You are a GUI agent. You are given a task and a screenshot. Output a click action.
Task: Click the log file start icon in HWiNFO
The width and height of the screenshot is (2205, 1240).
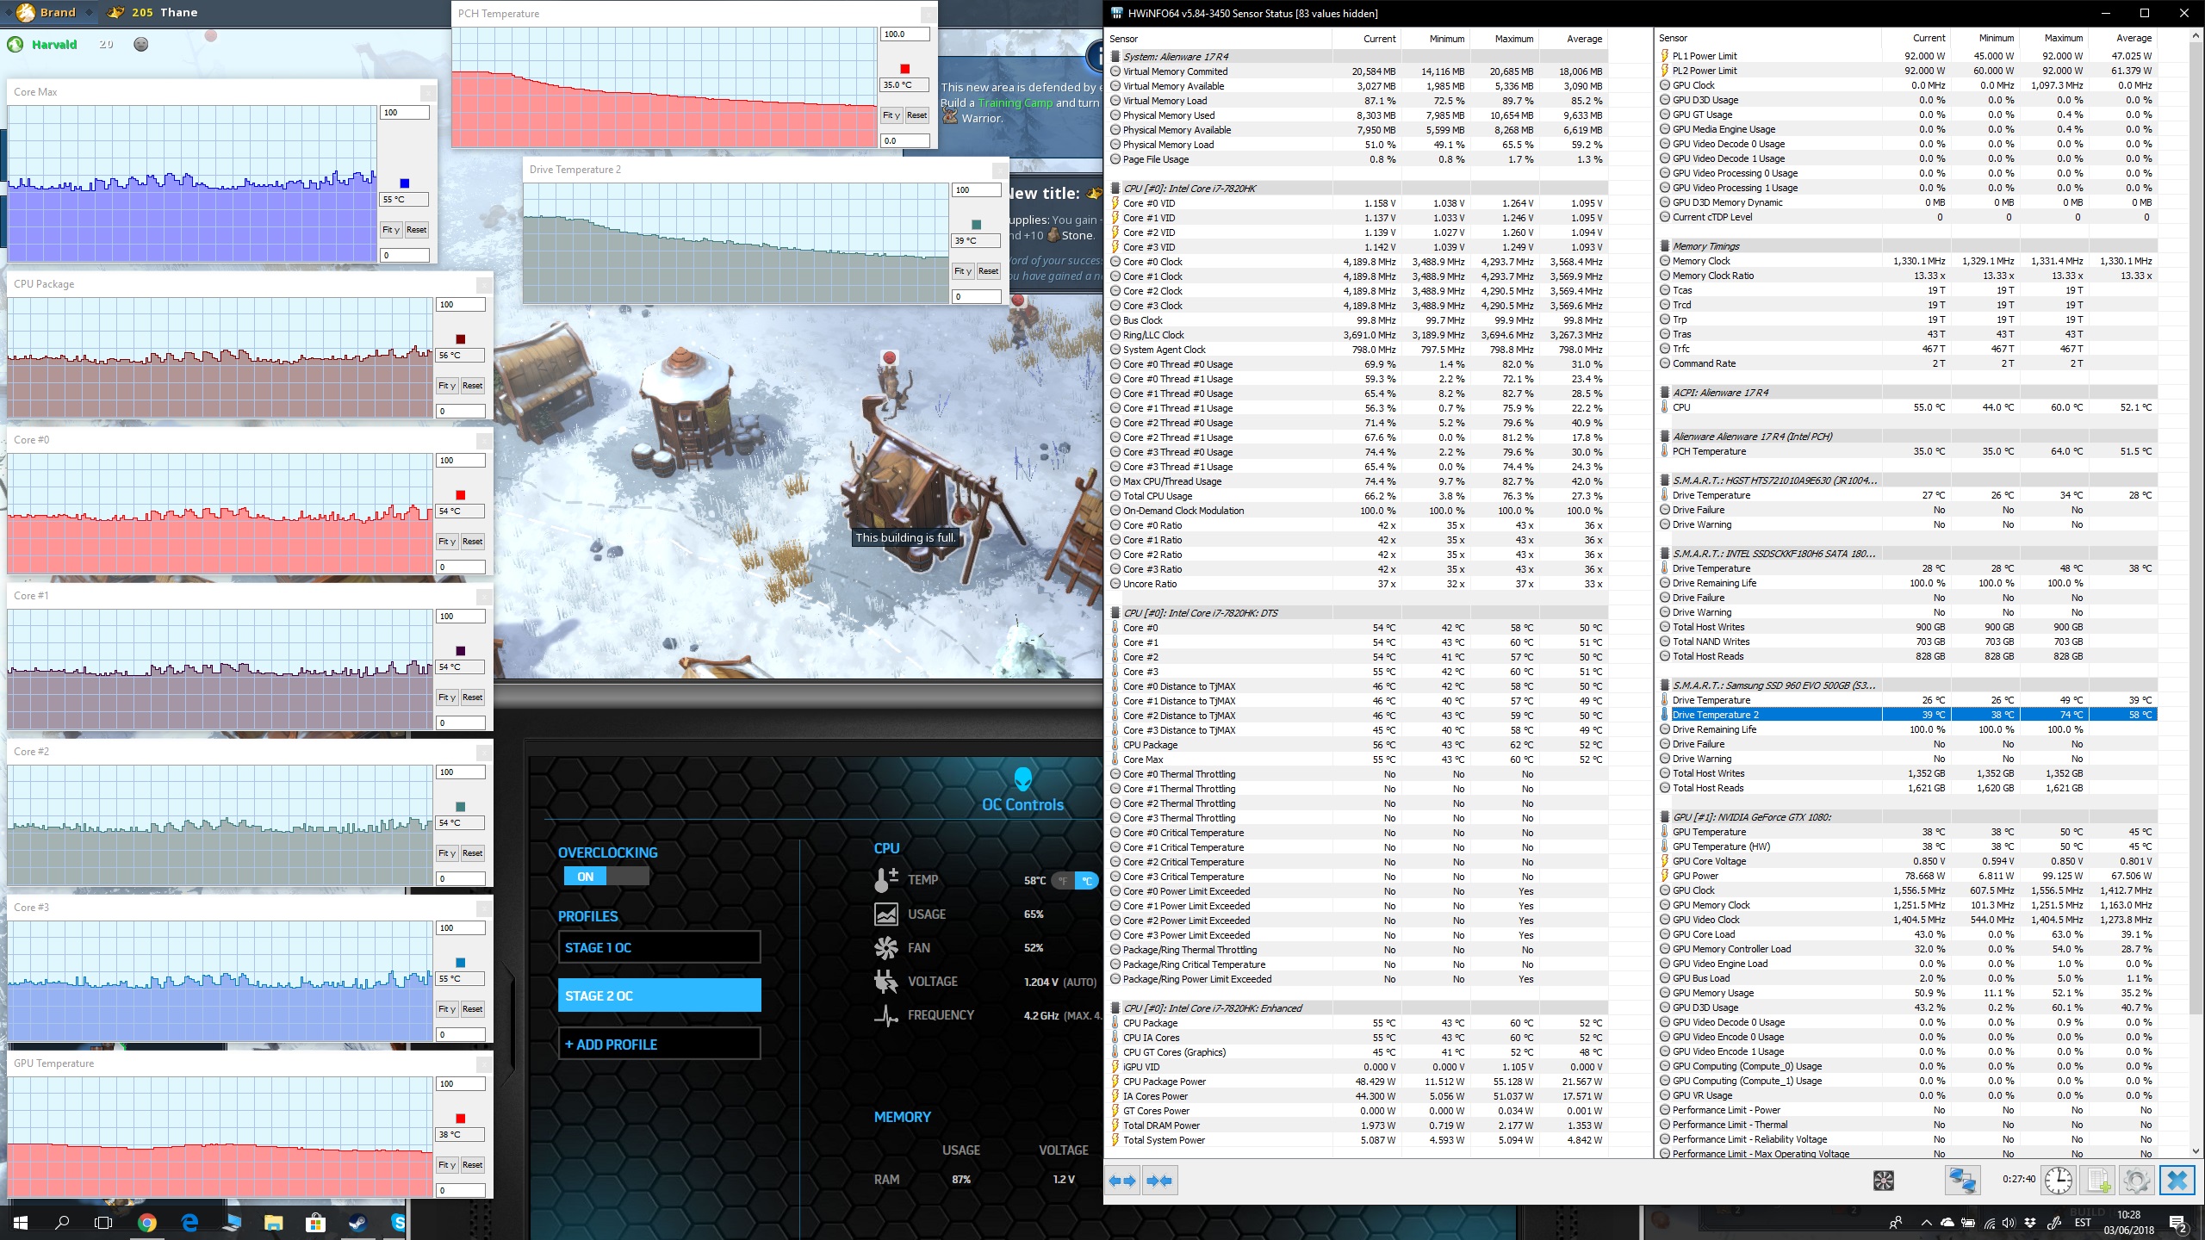pos(2097,1181)
